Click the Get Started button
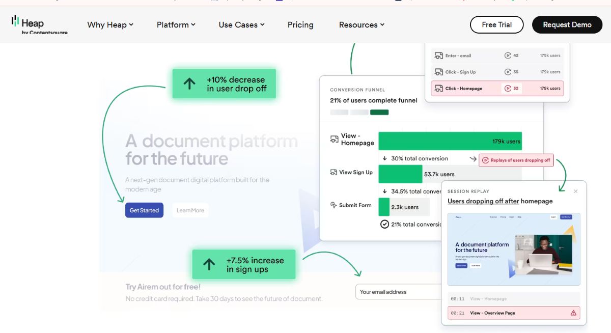Viewport: 611px width, 333px height. click(144, 210)
